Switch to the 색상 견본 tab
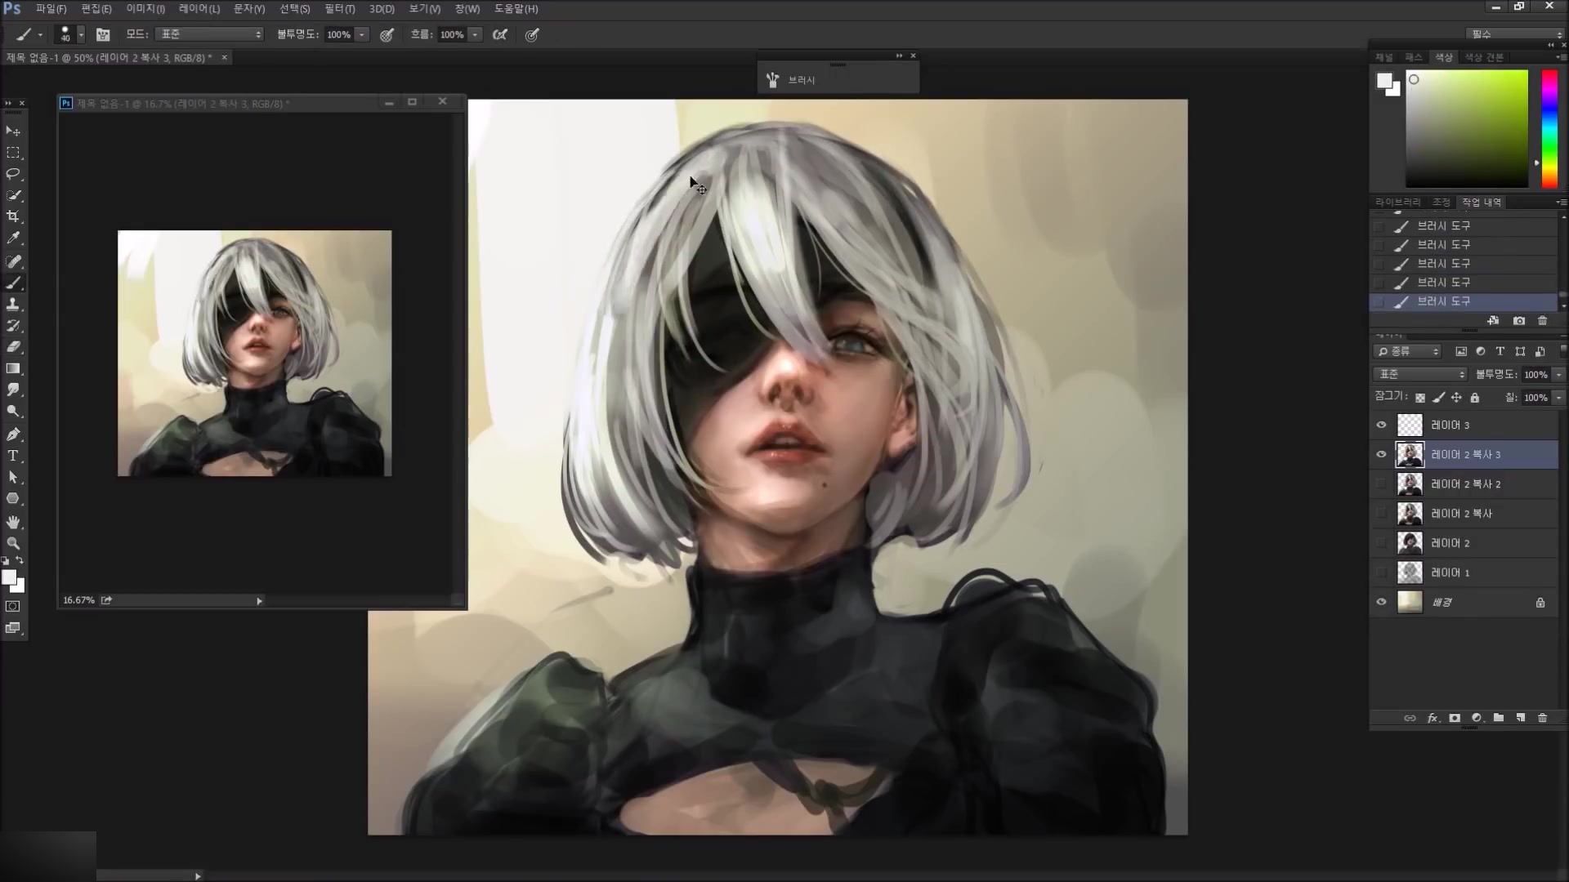 1483,57
